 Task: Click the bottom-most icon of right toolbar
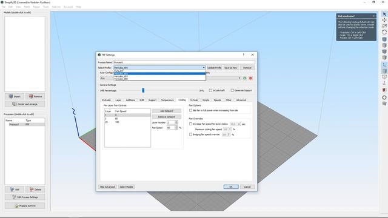tap(384, 104)
